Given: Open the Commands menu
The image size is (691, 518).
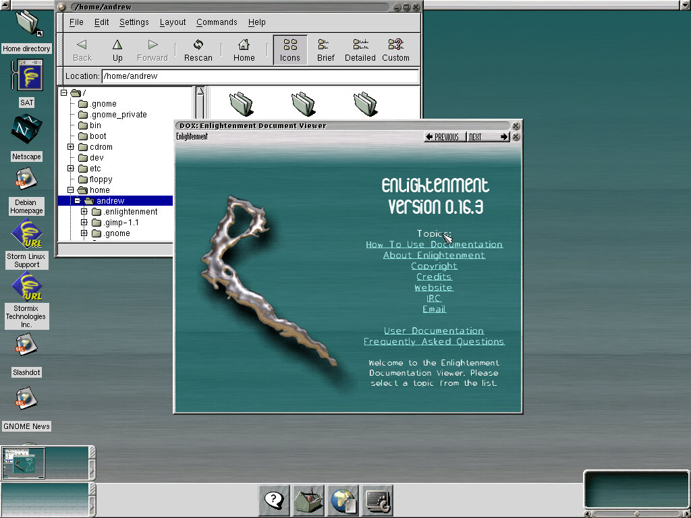Looking at the screenshot, I should 217,22.
